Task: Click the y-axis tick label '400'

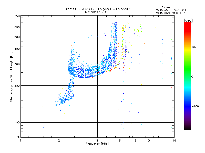Action: [x=17, y=49]
